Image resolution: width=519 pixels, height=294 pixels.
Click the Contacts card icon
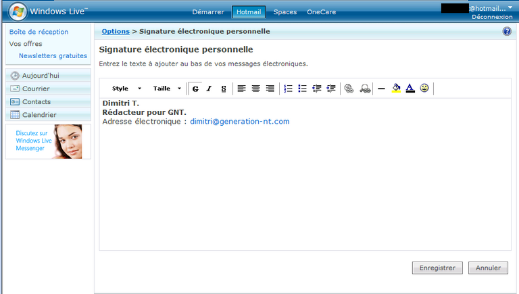point(15,101)
